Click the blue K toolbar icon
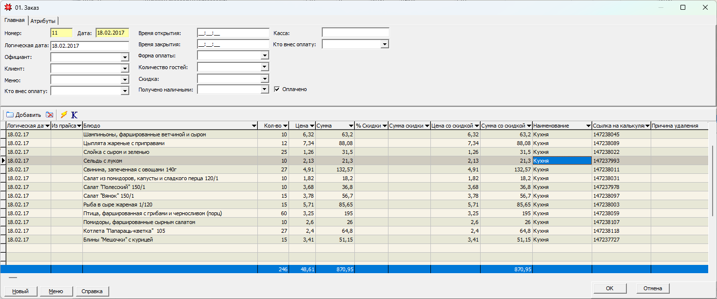The width and height of the screenshot is (717, 299). pyautogui.click(x=74, y=115)
